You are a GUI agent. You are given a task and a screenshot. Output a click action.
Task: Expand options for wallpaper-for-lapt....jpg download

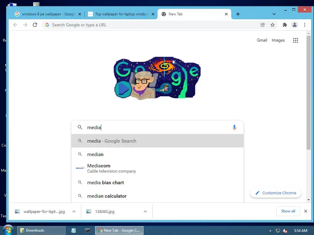[x=74, y=211]
